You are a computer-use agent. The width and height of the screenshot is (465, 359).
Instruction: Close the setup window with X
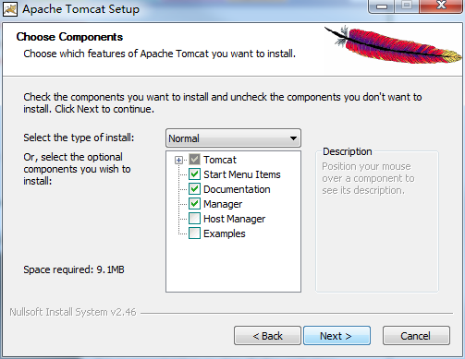point(441,6)
